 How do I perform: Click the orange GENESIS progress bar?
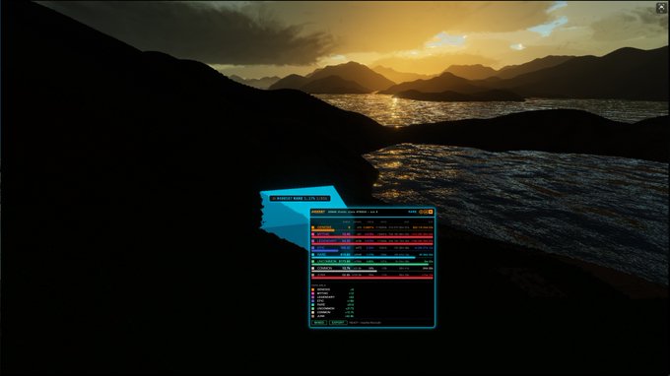[322, 230]
